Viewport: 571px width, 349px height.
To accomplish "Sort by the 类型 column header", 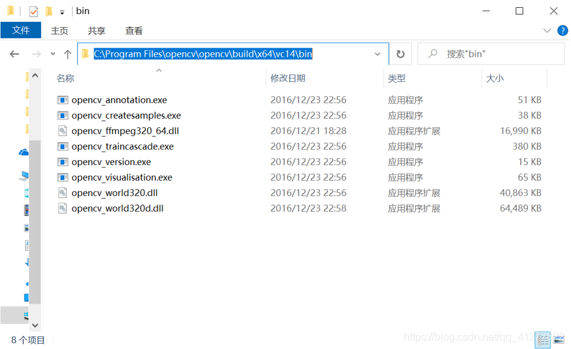I will pyautogui.click(x=397, y=79).
